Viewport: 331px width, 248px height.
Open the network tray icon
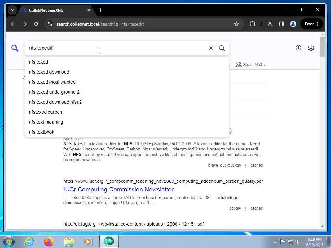pos(291,242)
